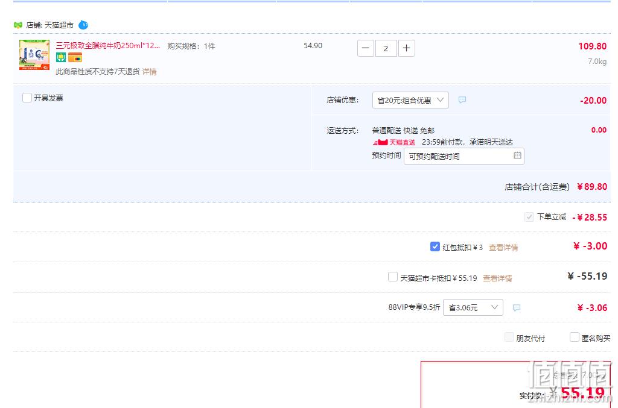Click the unit price 54.90
The width and height of the screenshot is (618, 408).
[313, 46]
